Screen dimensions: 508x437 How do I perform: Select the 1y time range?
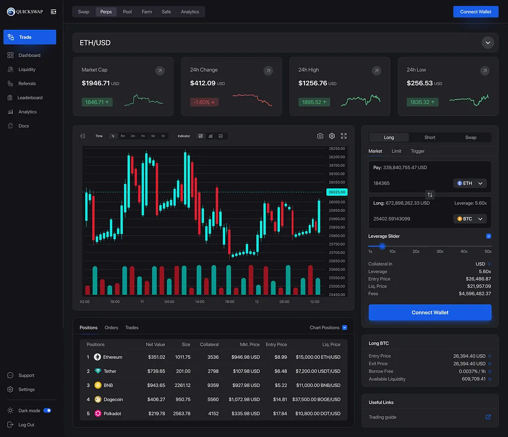point(113,136)
